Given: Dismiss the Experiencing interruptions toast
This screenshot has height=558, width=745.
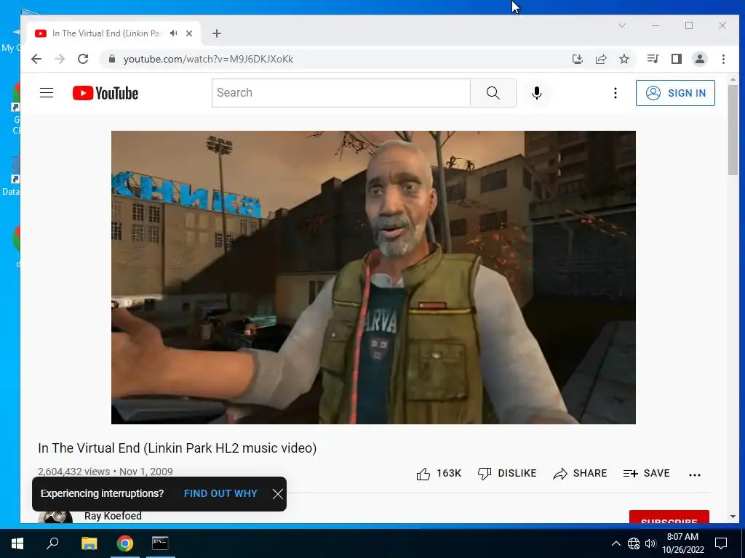Looking at the screenshot, I should [x=278, y=494].
